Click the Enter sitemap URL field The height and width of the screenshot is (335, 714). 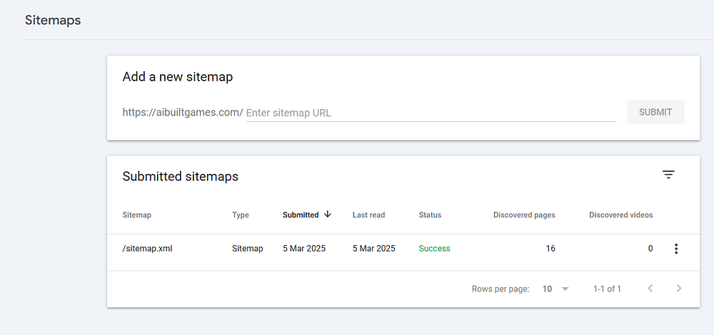click(431, 113)
